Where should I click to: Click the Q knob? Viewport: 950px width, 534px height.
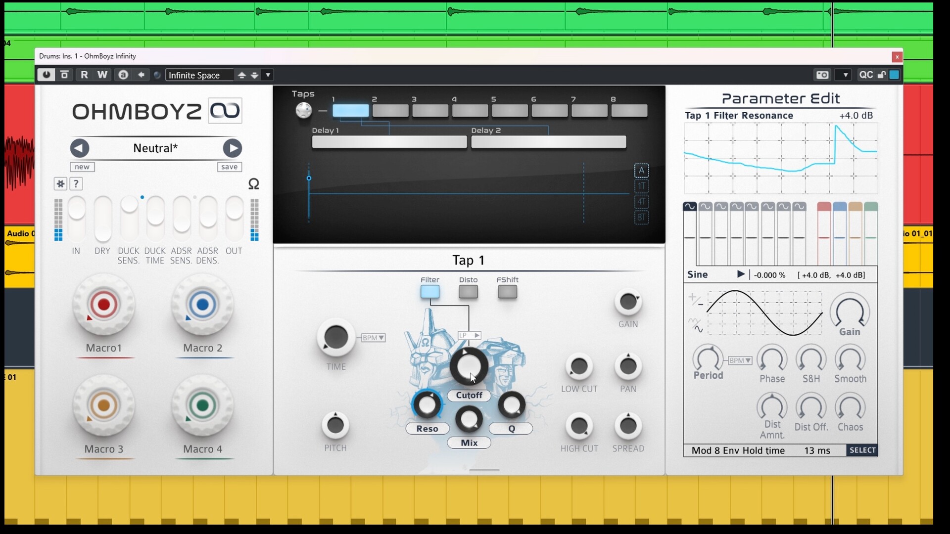pos(511,405)
